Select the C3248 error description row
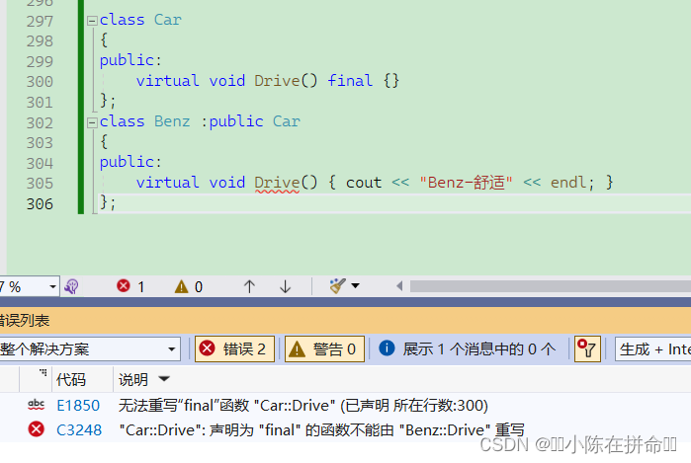691x463 pixels. [x=321, y=430]
